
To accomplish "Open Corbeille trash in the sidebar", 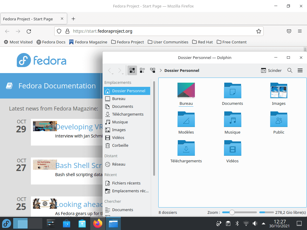I will pos(127,146).
